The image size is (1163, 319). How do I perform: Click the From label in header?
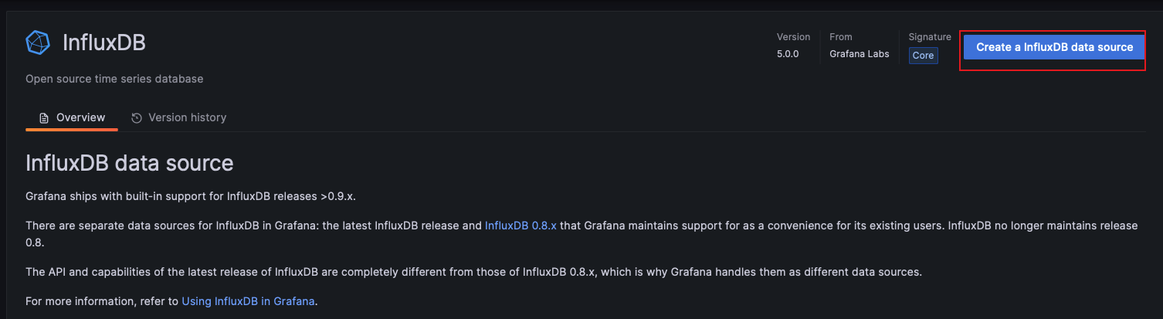click(840, 37)
